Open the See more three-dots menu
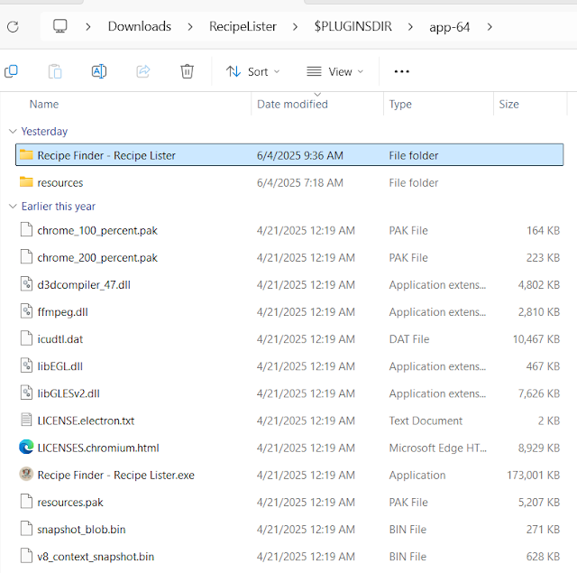Screen dimensions: 577x573 (x=401, y=71)
